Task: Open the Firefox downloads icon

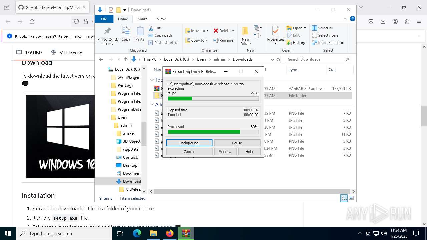Action: pos(383,22)
